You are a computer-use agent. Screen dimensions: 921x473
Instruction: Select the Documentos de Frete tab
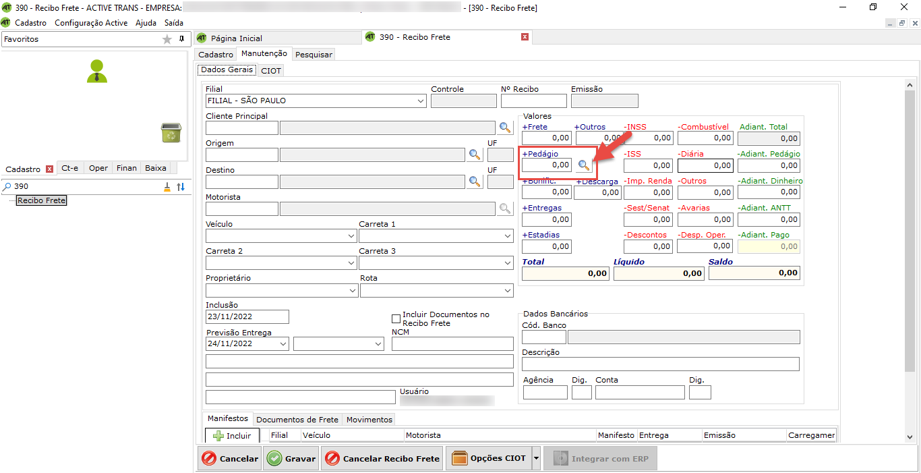coord(297,420)
